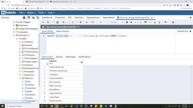Click the Rollback transaction icon
Screen dimensions: 193x108
click(159, 22)
